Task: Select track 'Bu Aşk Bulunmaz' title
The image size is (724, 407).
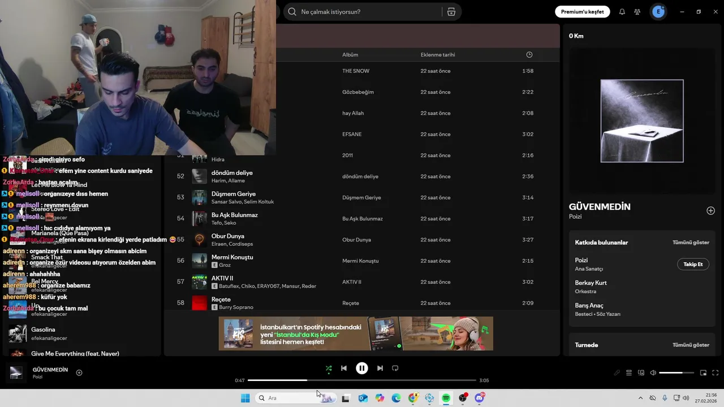Action: (x=235, y=215)
